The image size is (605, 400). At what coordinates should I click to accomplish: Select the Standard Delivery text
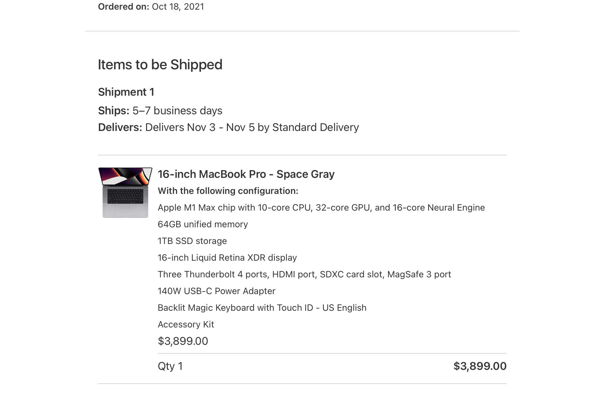click(315, 127)
